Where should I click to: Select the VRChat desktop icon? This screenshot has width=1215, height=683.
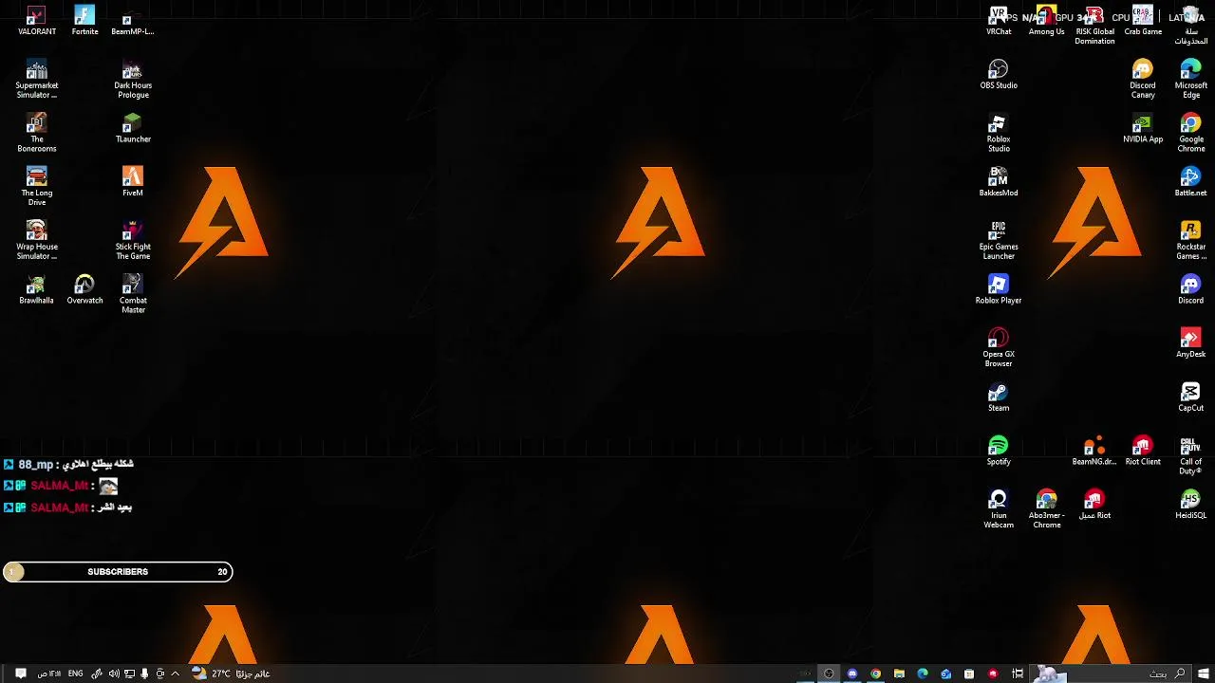pyautogui.click(x=999, y=21)
